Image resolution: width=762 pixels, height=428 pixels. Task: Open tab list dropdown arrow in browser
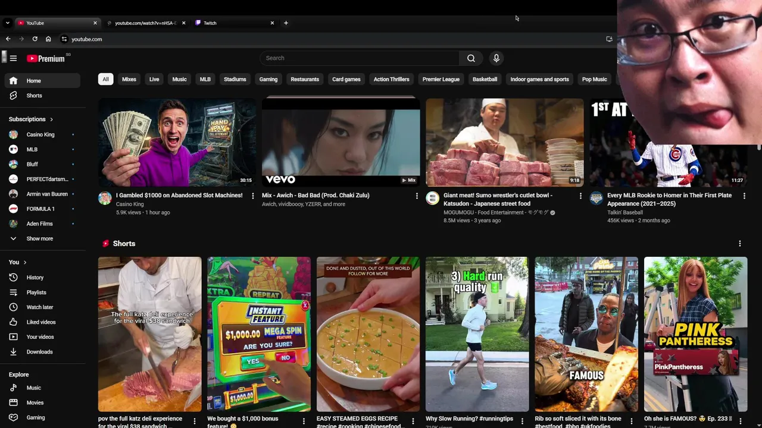(x=7, y=23)
